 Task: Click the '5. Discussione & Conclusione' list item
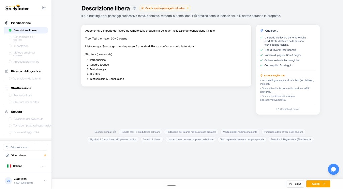[106, 79]
